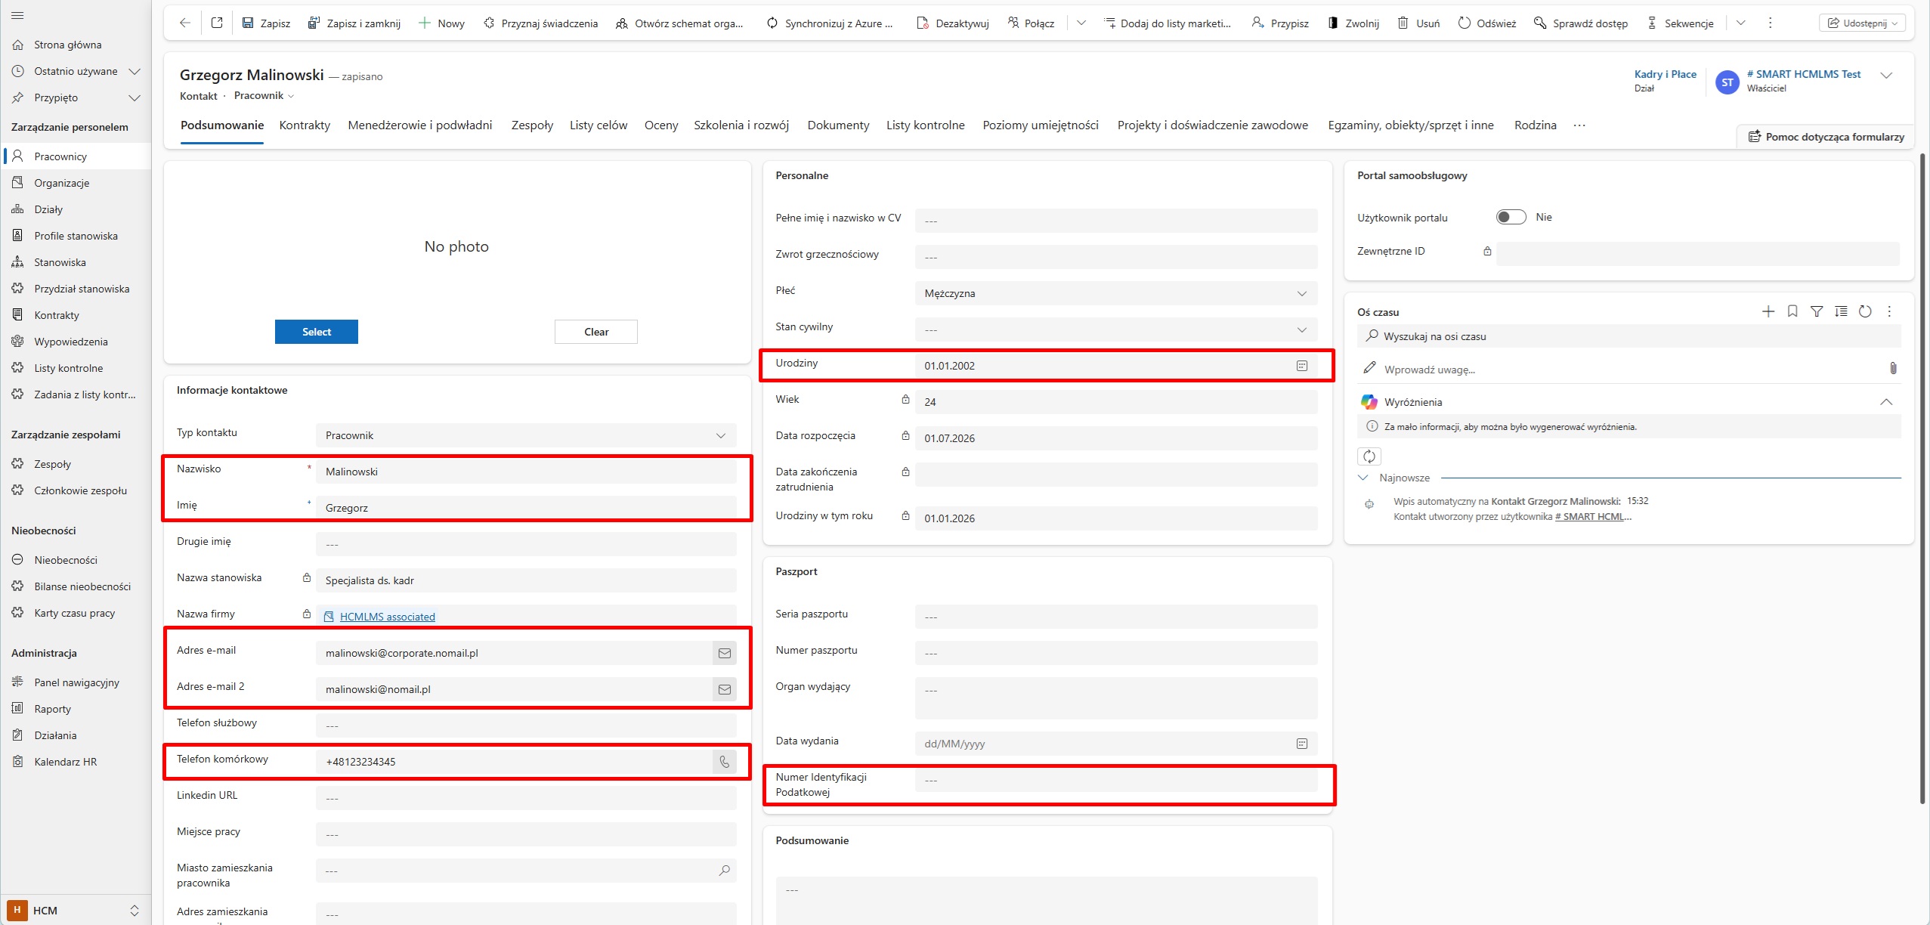The image size is (1930, 925).
Task: Open the timeline filter funnel icon
Action: tap(1817, 311)
